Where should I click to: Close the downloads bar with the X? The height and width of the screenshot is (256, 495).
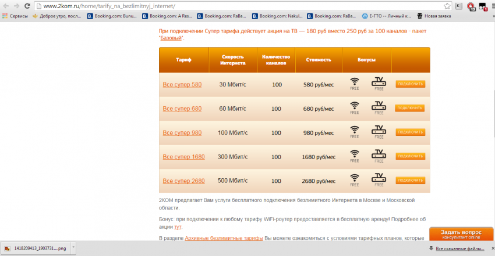[x=489, y=248]
